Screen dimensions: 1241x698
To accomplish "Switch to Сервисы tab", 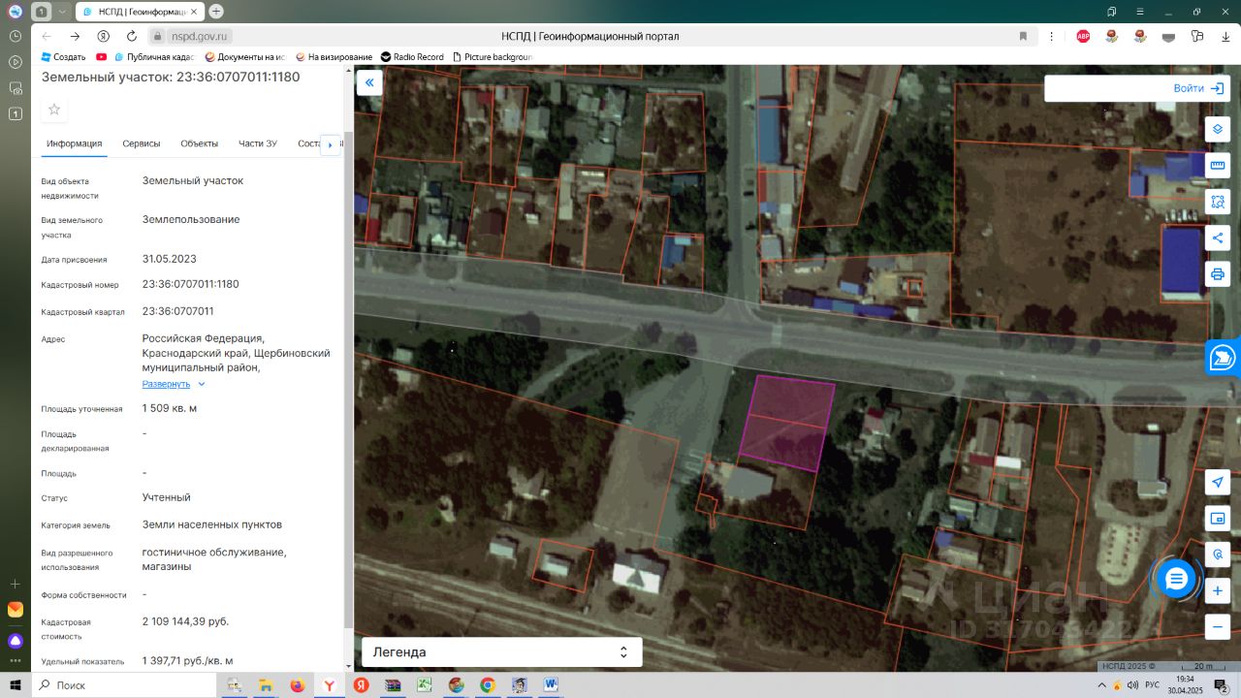I will click(x=142, y=143).
